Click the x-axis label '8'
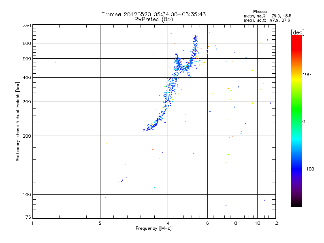The height and width of the screenshot is (243, 324). click(x=236, y=223)
